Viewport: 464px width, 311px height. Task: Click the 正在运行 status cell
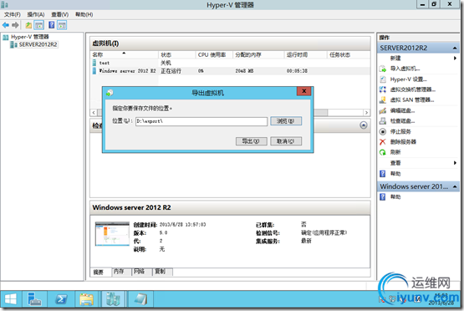[x=171, y=71]
